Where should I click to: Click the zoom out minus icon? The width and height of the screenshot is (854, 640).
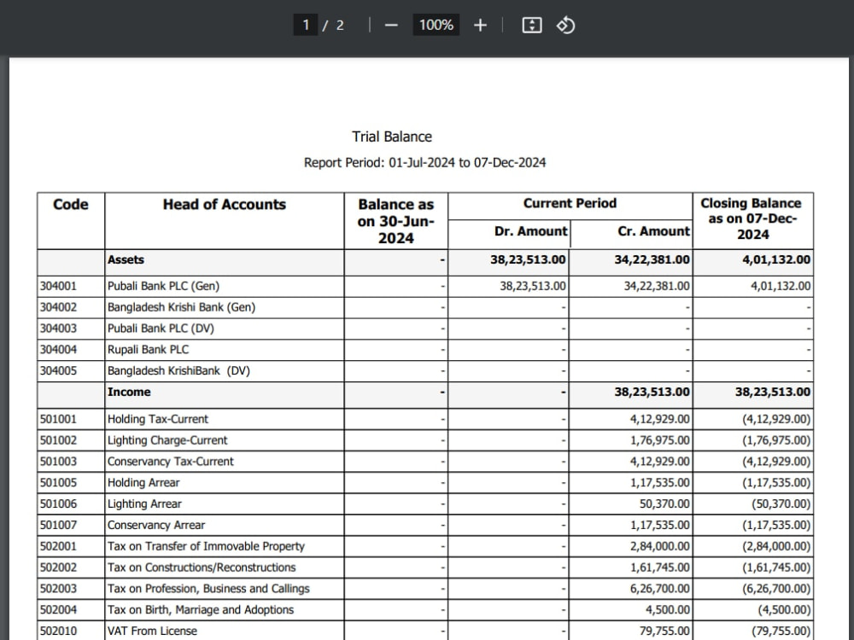pyautogui.click(x=391, y=25)
